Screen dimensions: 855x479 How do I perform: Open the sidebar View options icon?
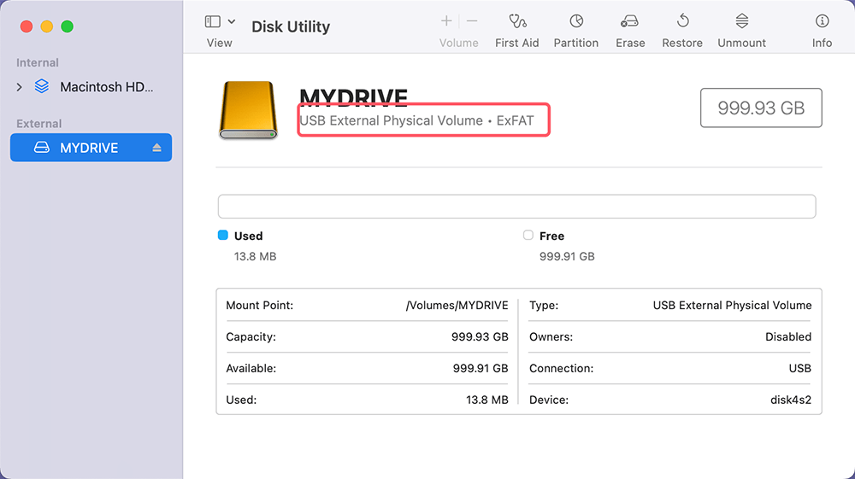[x=213, y=22]
